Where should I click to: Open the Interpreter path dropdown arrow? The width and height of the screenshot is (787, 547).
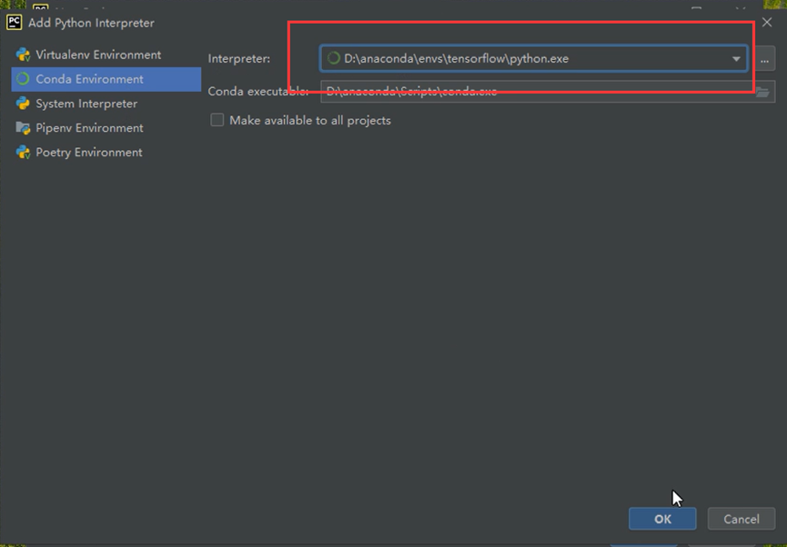pyautogui.click(x=736, y=59)
